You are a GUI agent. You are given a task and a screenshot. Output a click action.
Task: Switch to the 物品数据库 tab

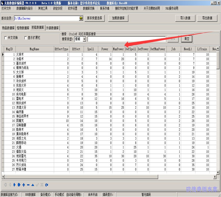(8, 28)
